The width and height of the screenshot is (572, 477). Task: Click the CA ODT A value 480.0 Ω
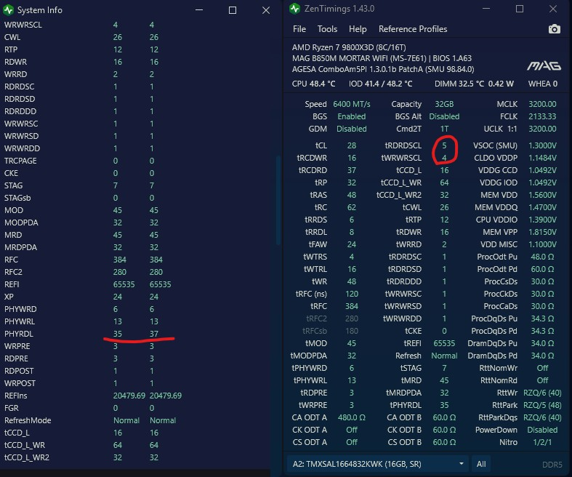click(x=351, y=417)
